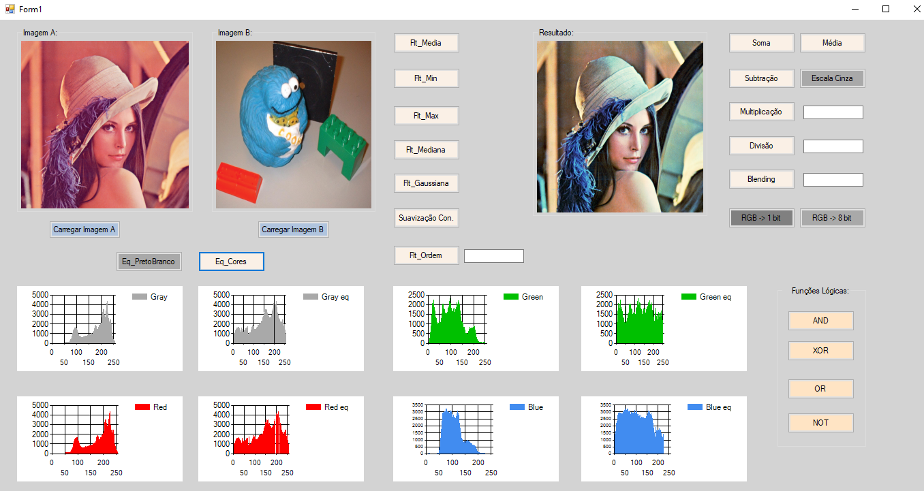Click the RGB -> 8 bit button
Screen dimensions: 924x491
[832, 217]
